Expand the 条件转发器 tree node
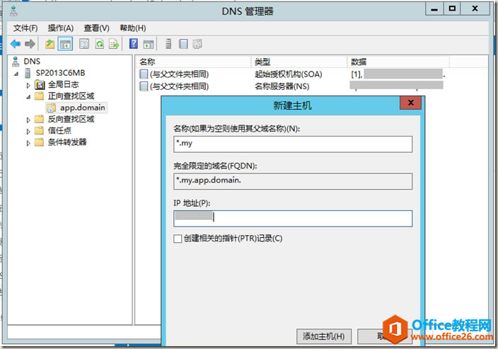Viewport: 498px width, 349px height. 28,143
